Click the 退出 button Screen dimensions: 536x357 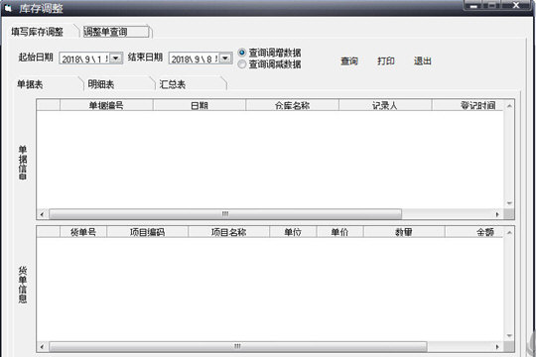click(x=423, y=61)
